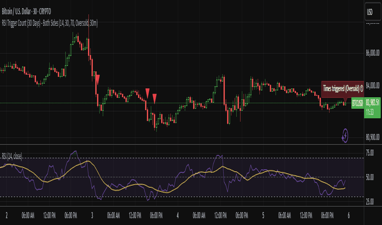Click the circled icon after Times triggered

[362, 88]
